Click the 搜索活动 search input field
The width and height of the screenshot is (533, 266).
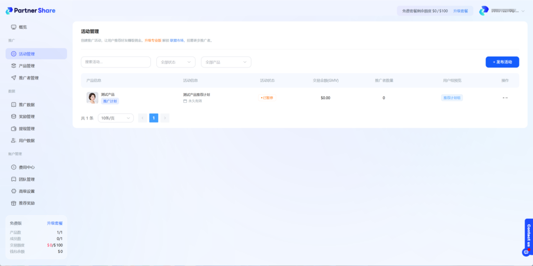(x=116, y=62)
